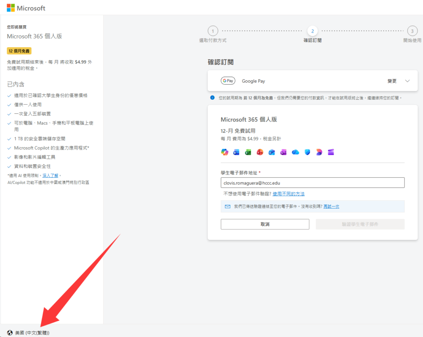Image resolution: width=423 pixels, height=337 pixels.
Task: Click the Outlook app icon
Action: pos(271,152)
